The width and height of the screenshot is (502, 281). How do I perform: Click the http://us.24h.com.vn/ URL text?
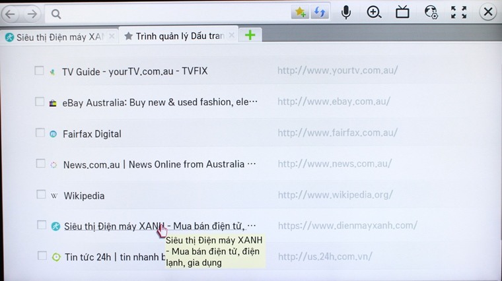point(325,257)
